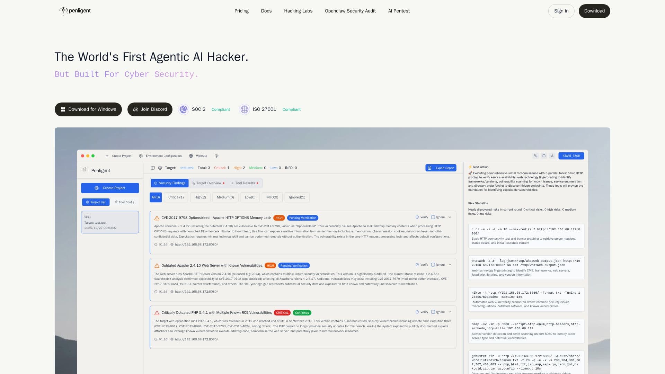The height and width of the screenshot is (374, 665).
Task: Click warning icon of Optionsbleed finding
Action: tap(157, 218)
